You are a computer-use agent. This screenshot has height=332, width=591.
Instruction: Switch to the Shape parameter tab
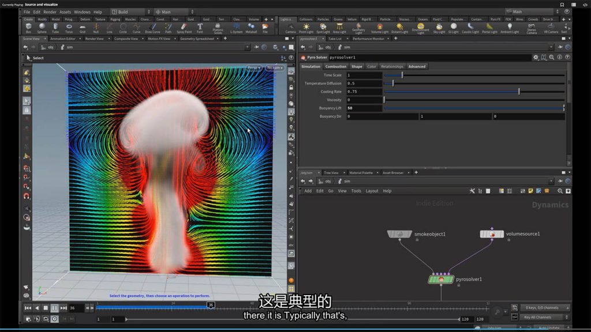pos(357,67)
